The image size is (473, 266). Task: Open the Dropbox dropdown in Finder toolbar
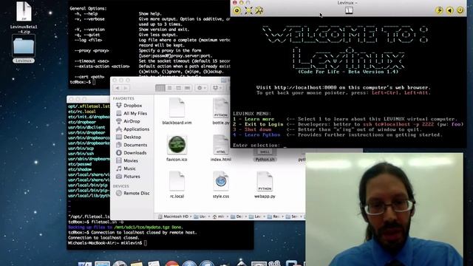(217, 88)
